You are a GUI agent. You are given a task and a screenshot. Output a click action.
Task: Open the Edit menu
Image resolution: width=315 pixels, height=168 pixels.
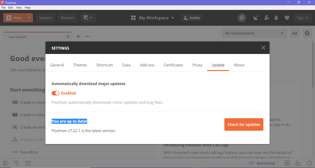(10, 8)
